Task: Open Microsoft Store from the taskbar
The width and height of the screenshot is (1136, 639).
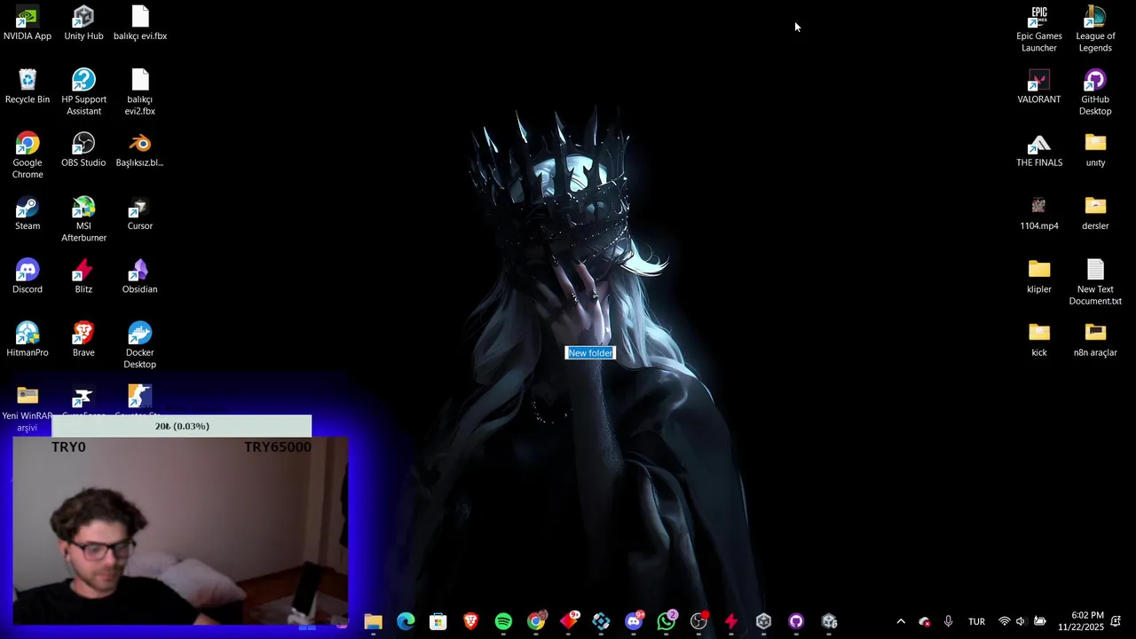Action: (x=438, y=621)
